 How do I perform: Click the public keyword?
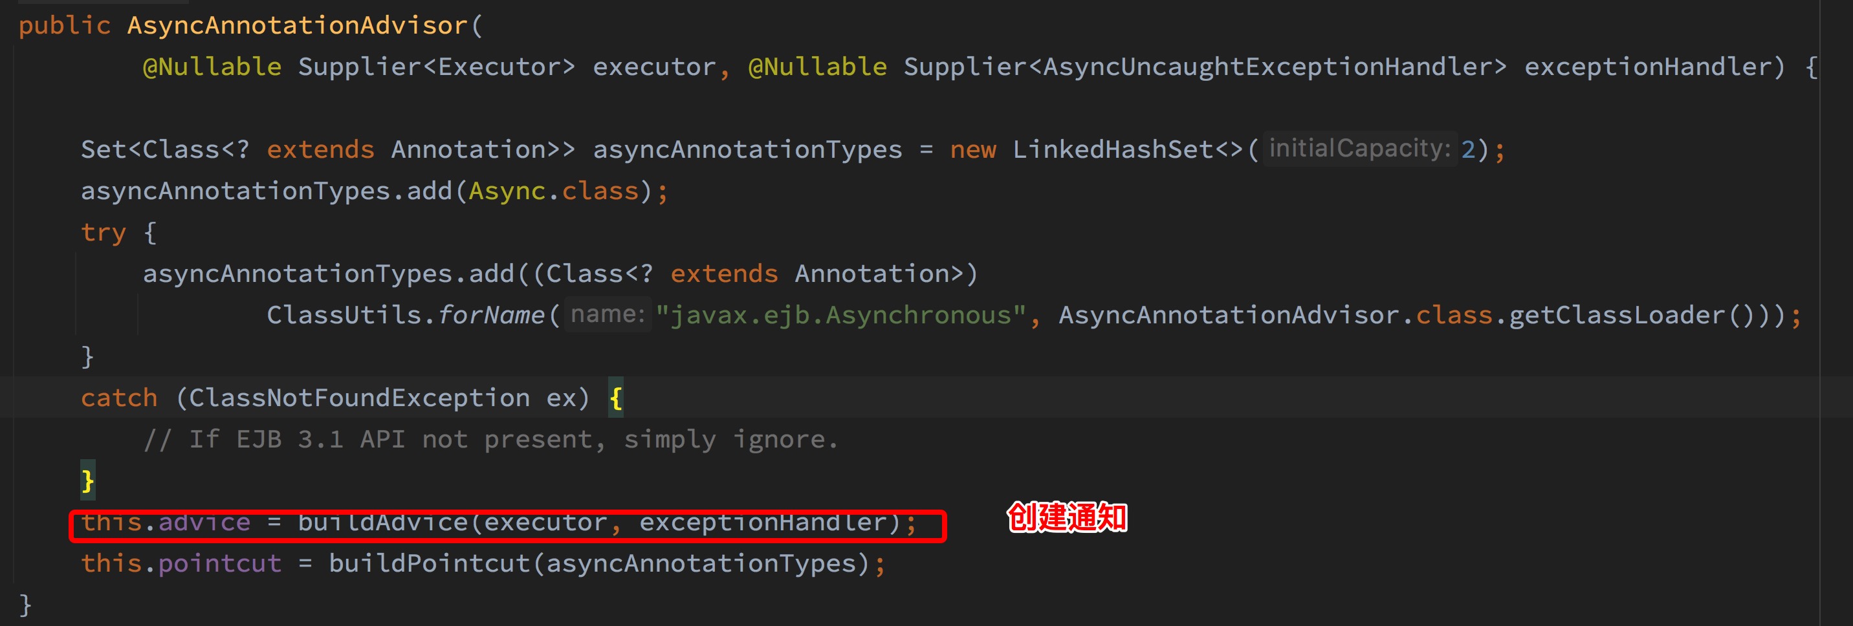click(65, 26)
